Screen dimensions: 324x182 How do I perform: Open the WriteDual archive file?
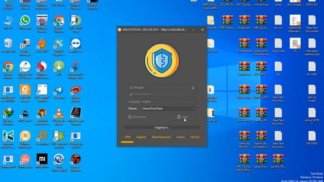[x=245, y=22]
